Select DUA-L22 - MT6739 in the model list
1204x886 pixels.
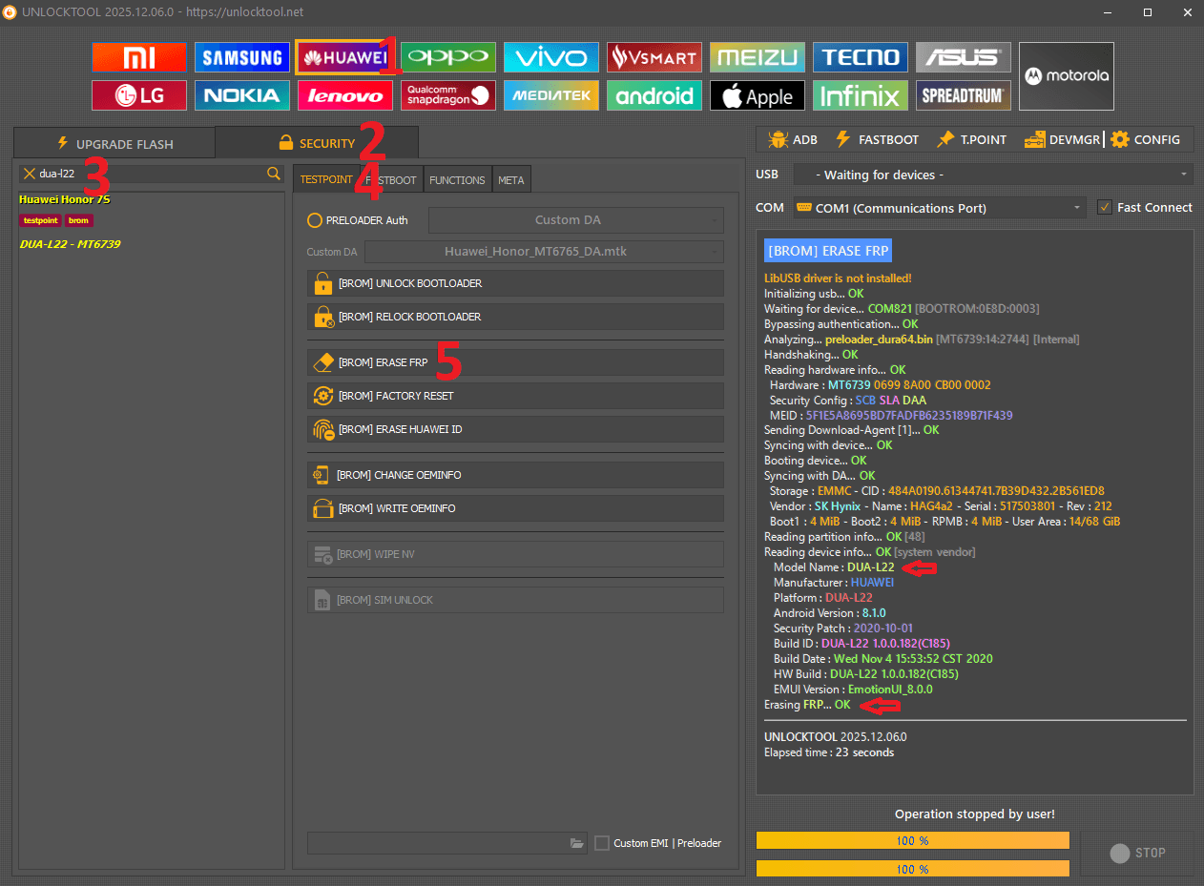pyautogui.click(x=70, y=244)
